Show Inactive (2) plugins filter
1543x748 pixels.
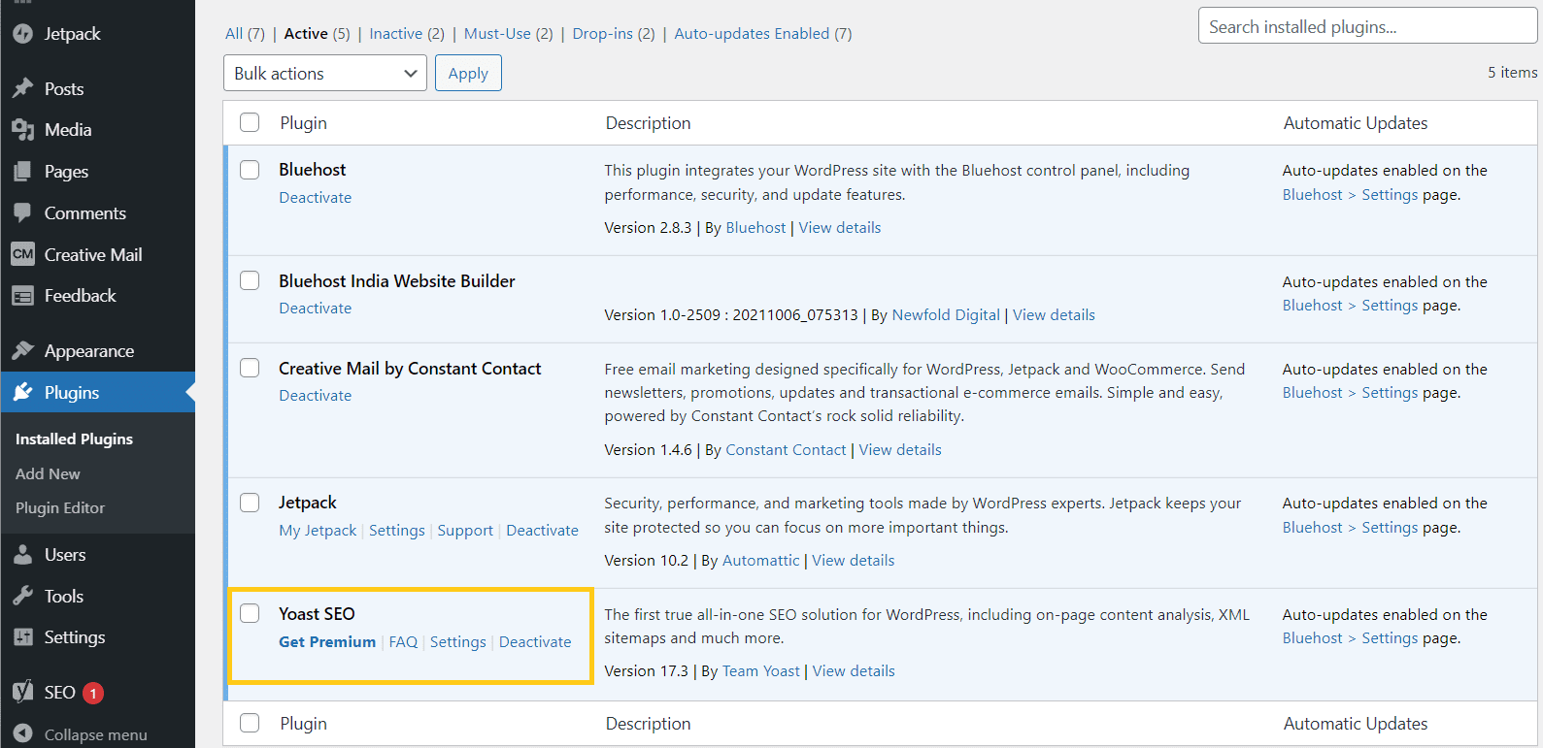pyautogui.click(x=407, y=33)
